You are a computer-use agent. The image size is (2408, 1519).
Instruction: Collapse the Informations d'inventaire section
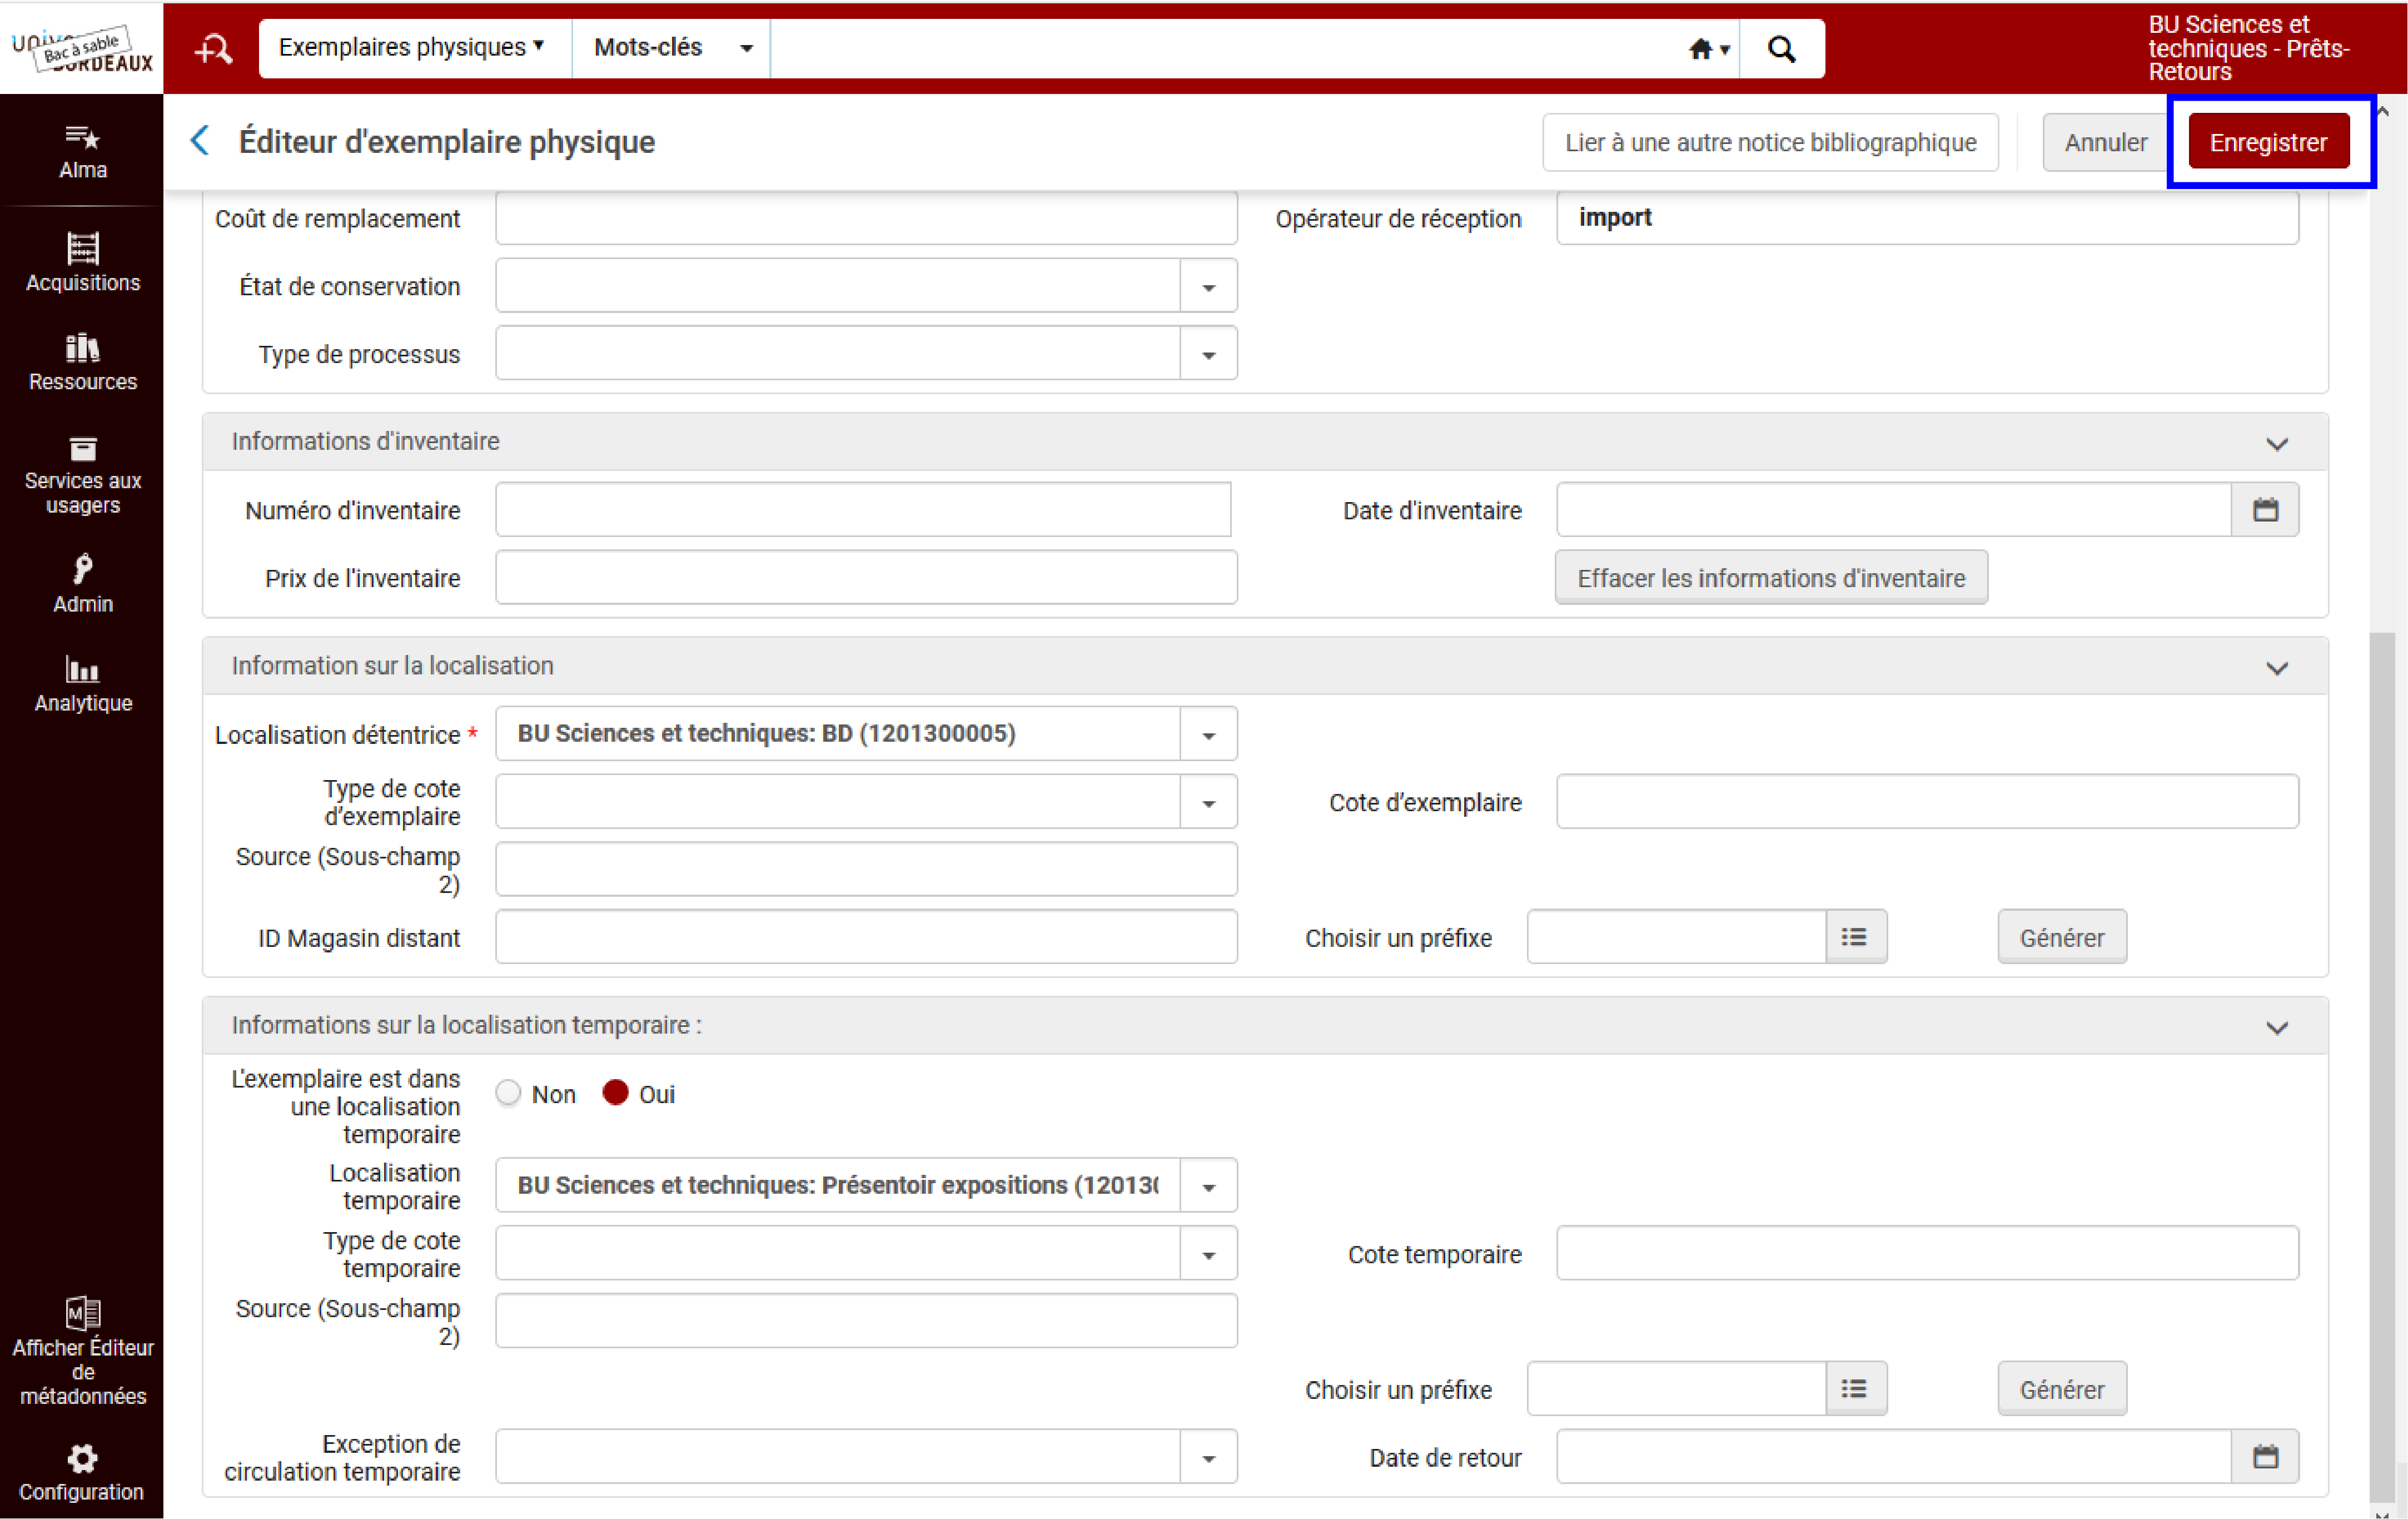2277,443
